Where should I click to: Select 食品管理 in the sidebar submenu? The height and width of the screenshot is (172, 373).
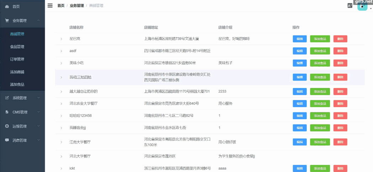22,47
